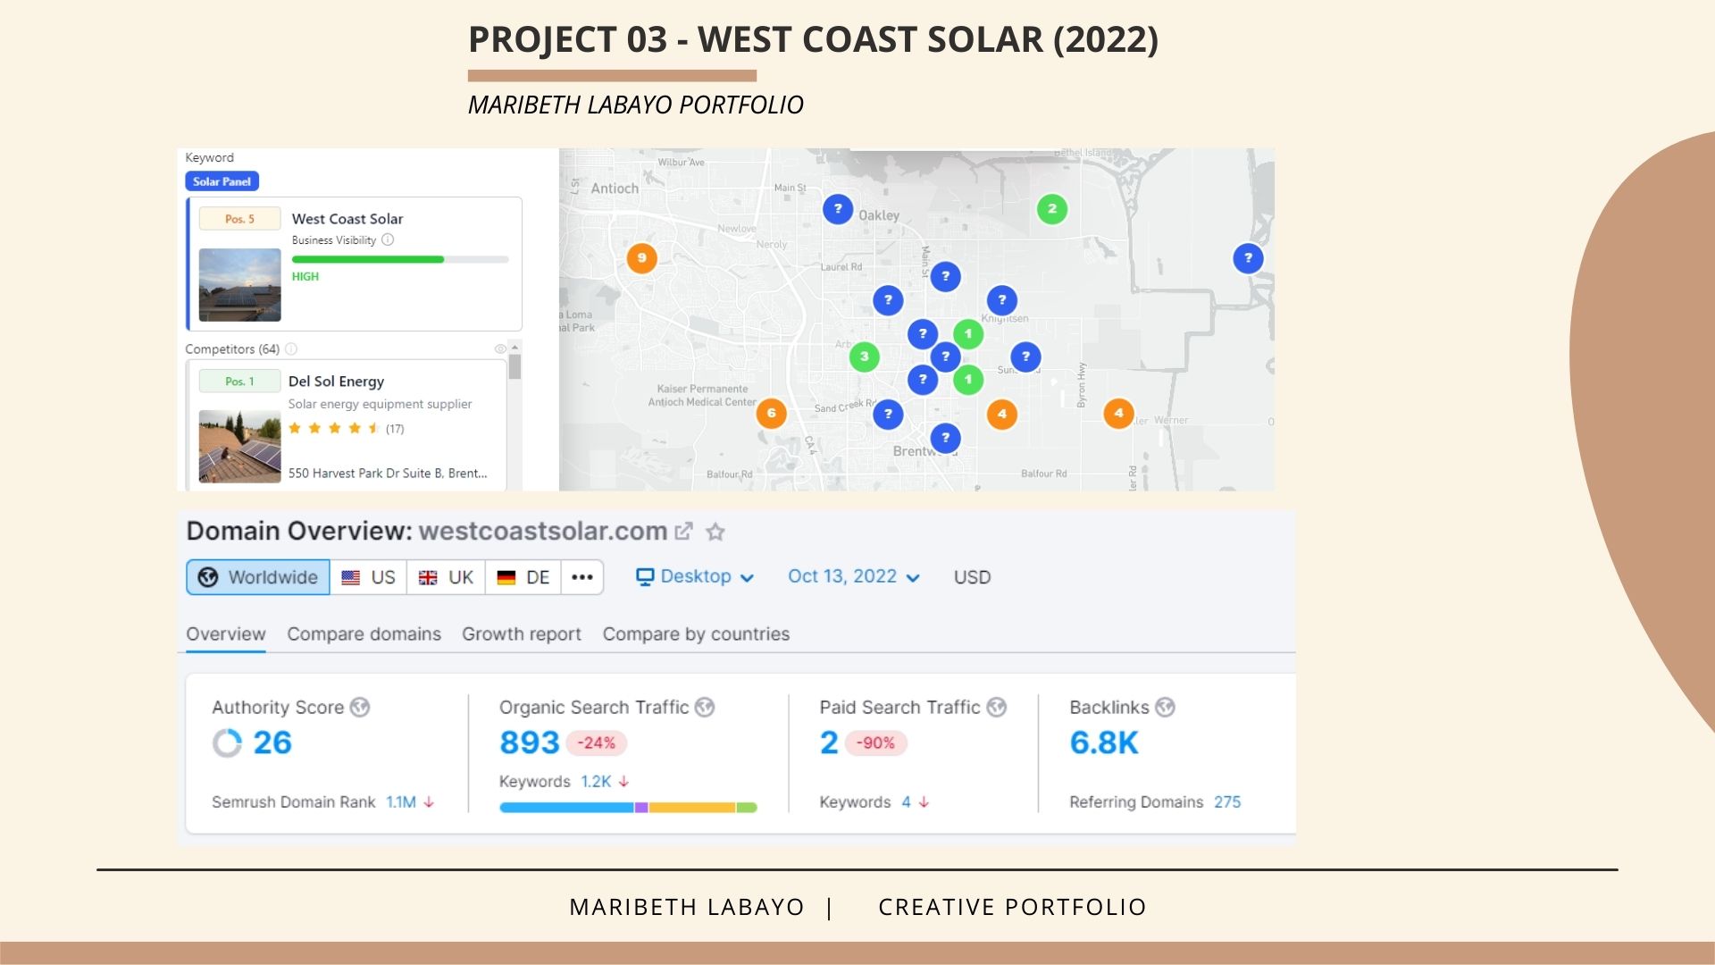
Task: Switch to the DE database
Action: (523, 577)
